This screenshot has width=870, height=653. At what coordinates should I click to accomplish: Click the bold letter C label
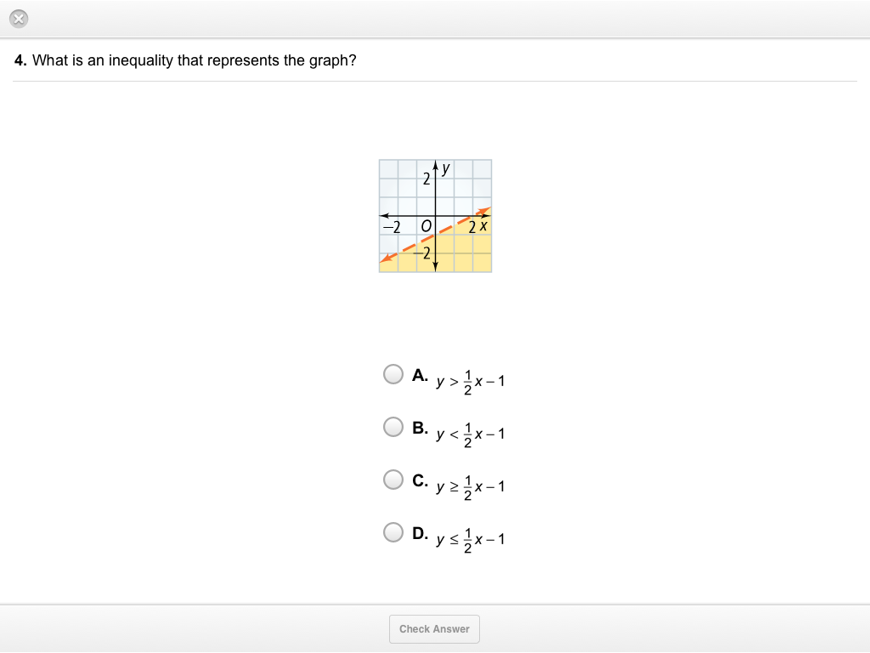[420, 480]
